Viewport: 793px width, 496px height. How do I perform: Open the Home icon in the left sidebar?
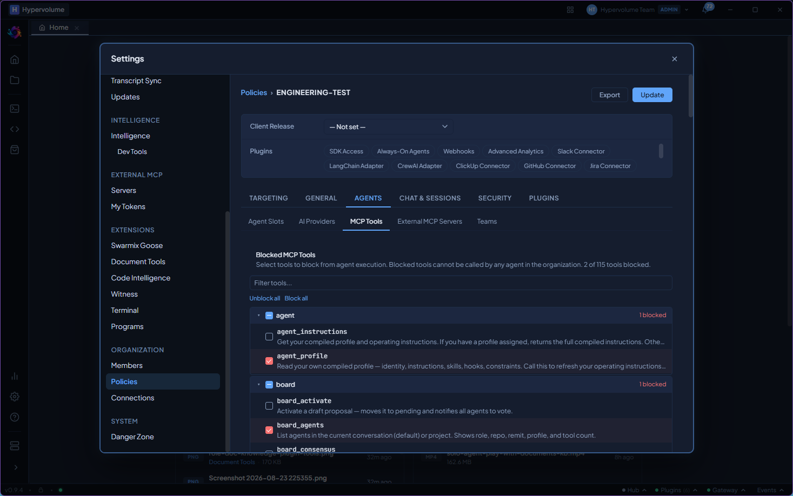[15, 59]
